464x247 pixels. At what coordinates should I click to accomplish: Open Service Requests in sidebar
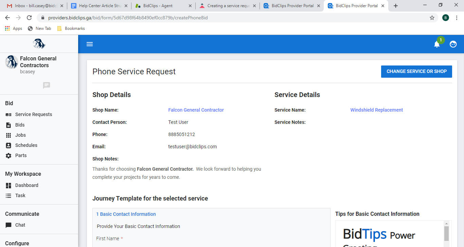[x=34, y=115]
